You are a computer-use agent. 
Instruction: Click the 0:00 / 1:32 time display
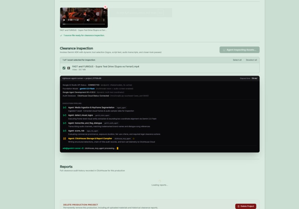[73, 20]
